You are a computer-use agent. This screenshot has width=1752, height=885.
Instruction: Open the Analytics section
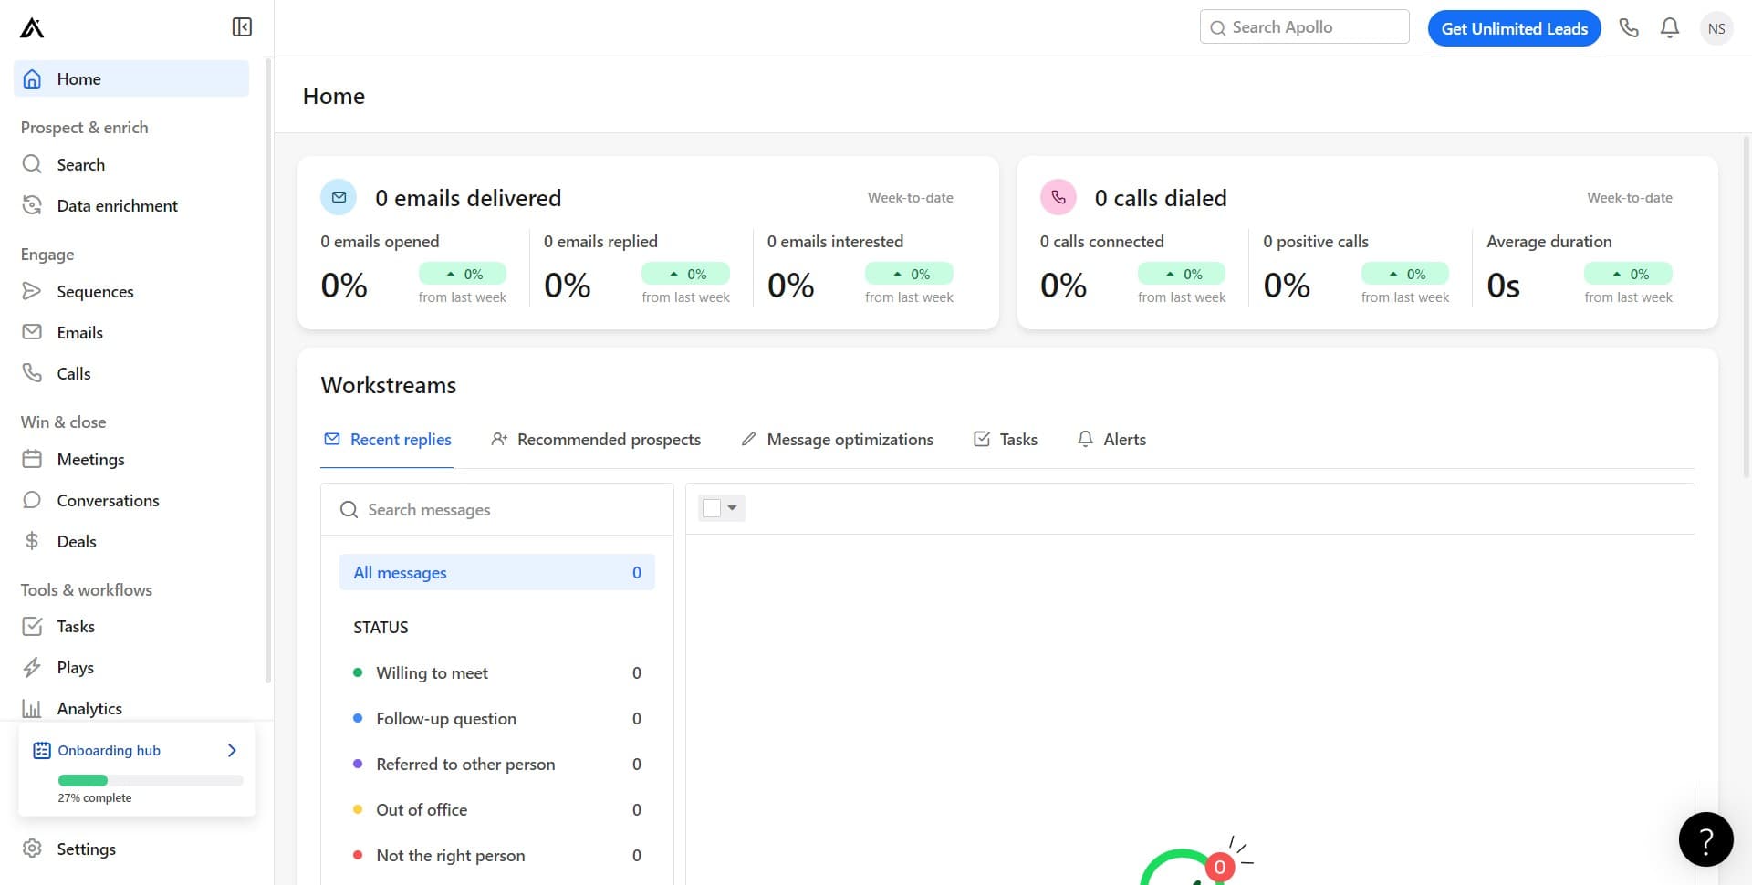[x=89, y=708]
